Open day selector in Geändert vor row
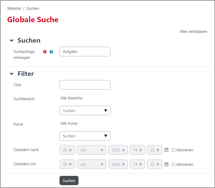215x188 pixels. coord(67,164)
